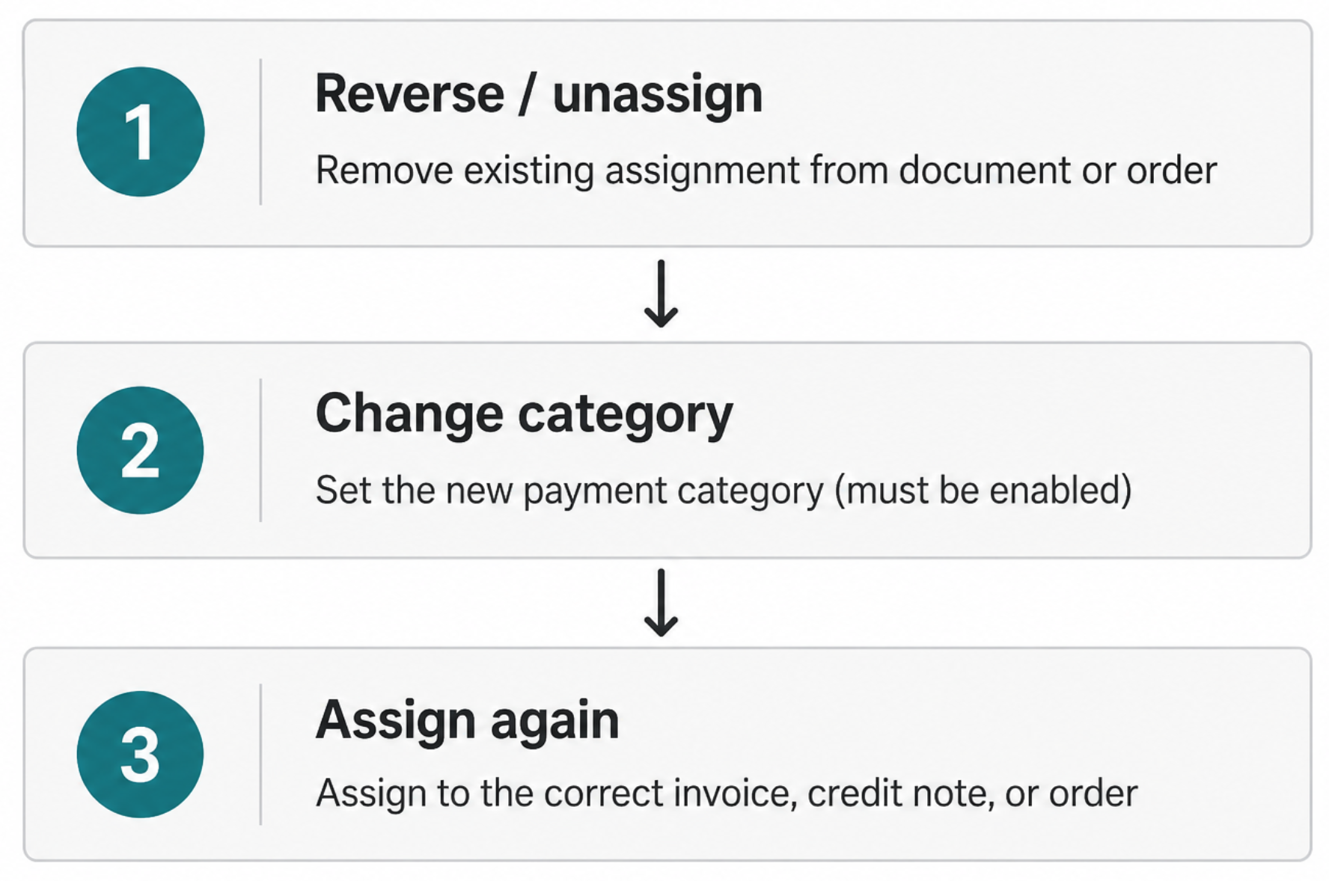Select the Change category heading

pos(524,414)
